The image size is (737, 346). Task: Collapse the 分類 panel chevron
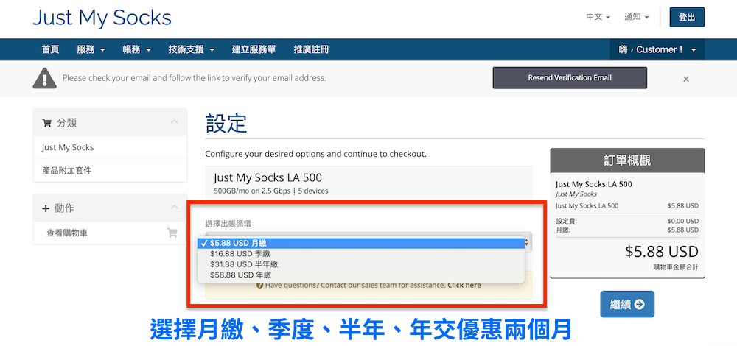174,122
